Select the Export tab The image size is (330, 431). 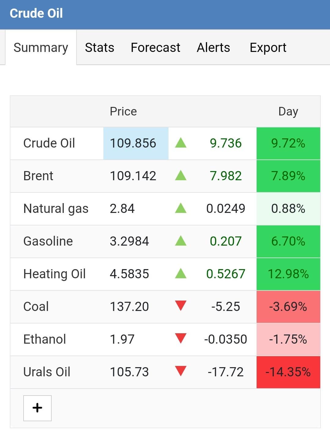(268, 48)
